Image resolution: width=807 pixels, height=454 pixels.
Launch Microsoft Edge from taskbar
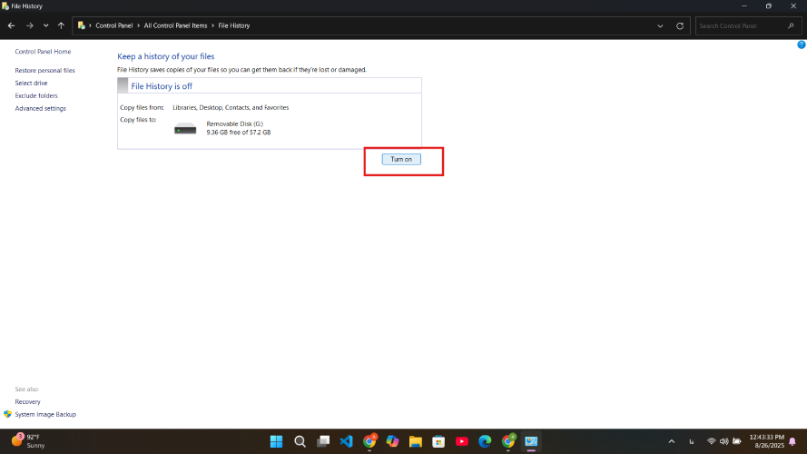tap(485, 441)
